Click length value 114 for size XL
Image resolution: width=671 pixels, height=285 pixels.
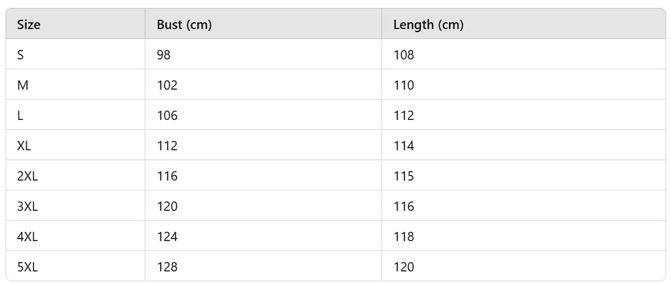point(404,146)
